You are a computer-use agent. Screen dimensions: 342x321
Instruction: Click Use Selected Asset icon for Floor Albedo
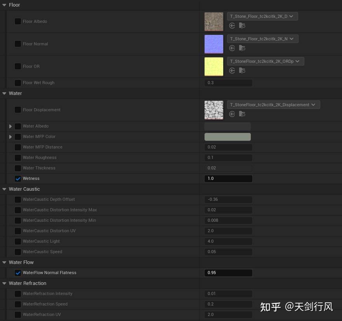(x=232, y=26)
